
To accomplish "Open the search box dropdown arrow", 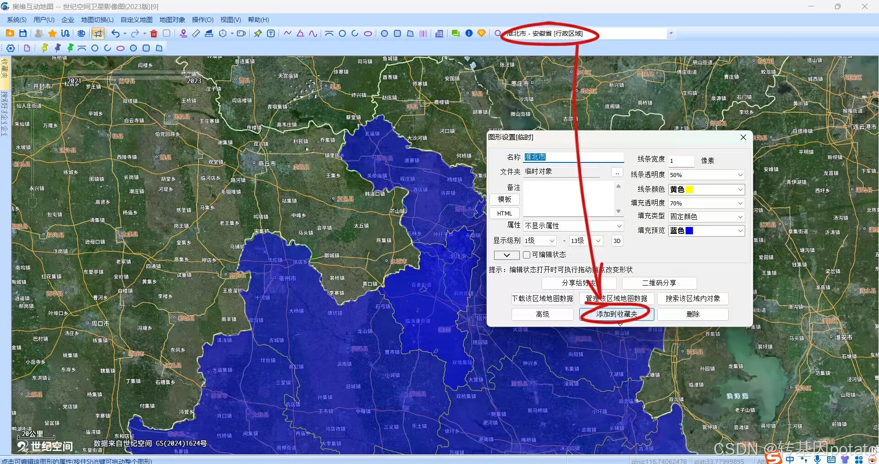I will (x=671, y=33).
